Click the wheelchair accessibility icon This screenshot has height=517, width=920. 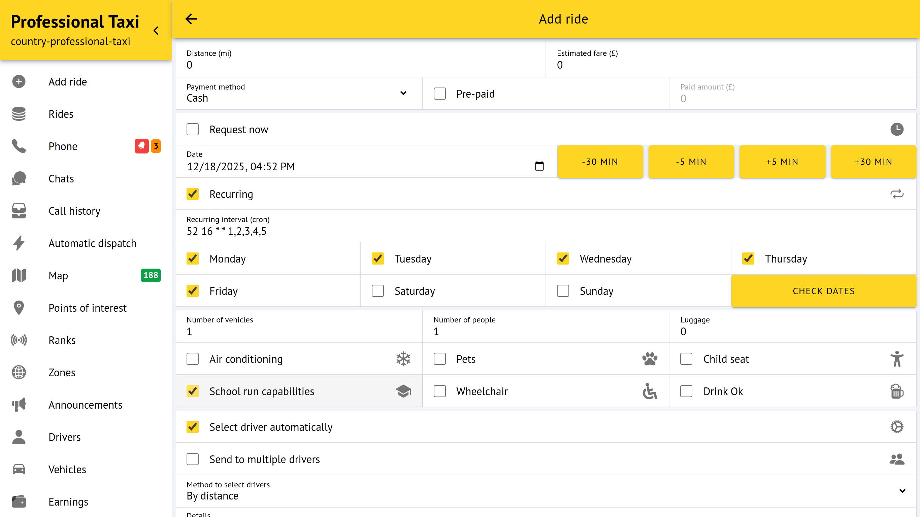point(649,391)
